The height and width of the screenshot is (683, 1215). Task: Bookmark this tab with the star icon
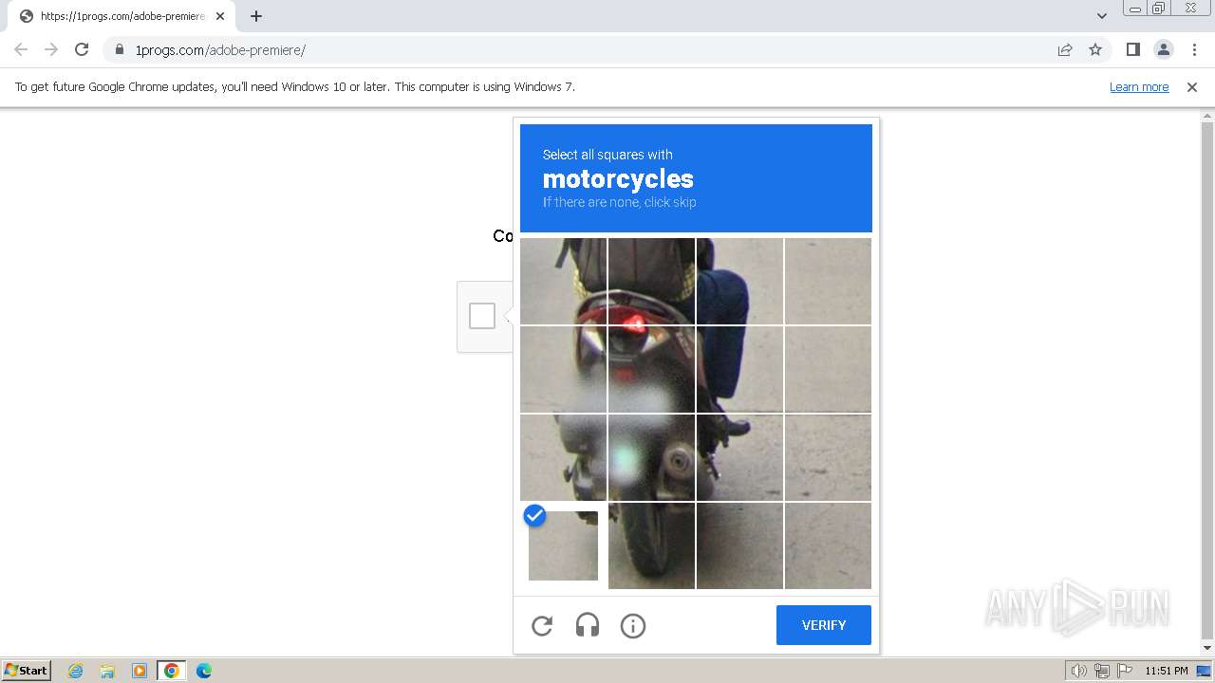tap(1095, 49)
